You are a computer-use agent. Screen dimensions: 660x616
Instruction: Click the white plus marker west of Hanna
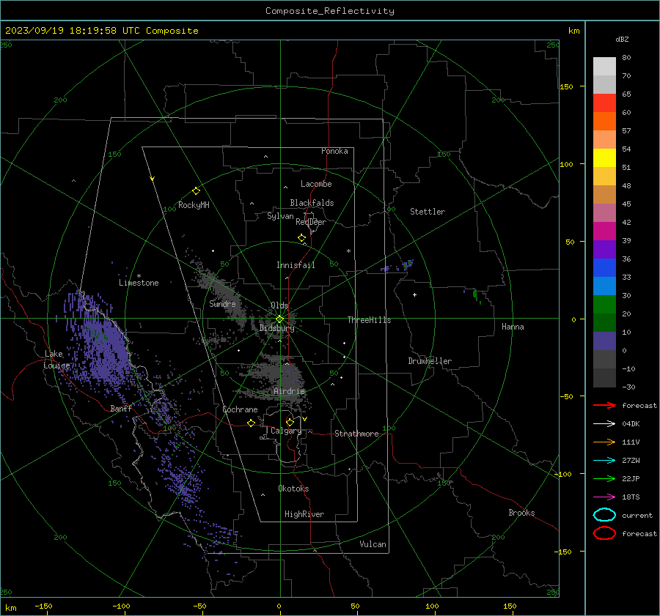click(x=414, y=294)
